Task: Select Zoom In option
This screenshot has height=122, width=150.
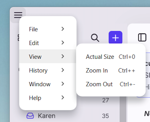Action: pyautogui.click(x=111, y=70)
